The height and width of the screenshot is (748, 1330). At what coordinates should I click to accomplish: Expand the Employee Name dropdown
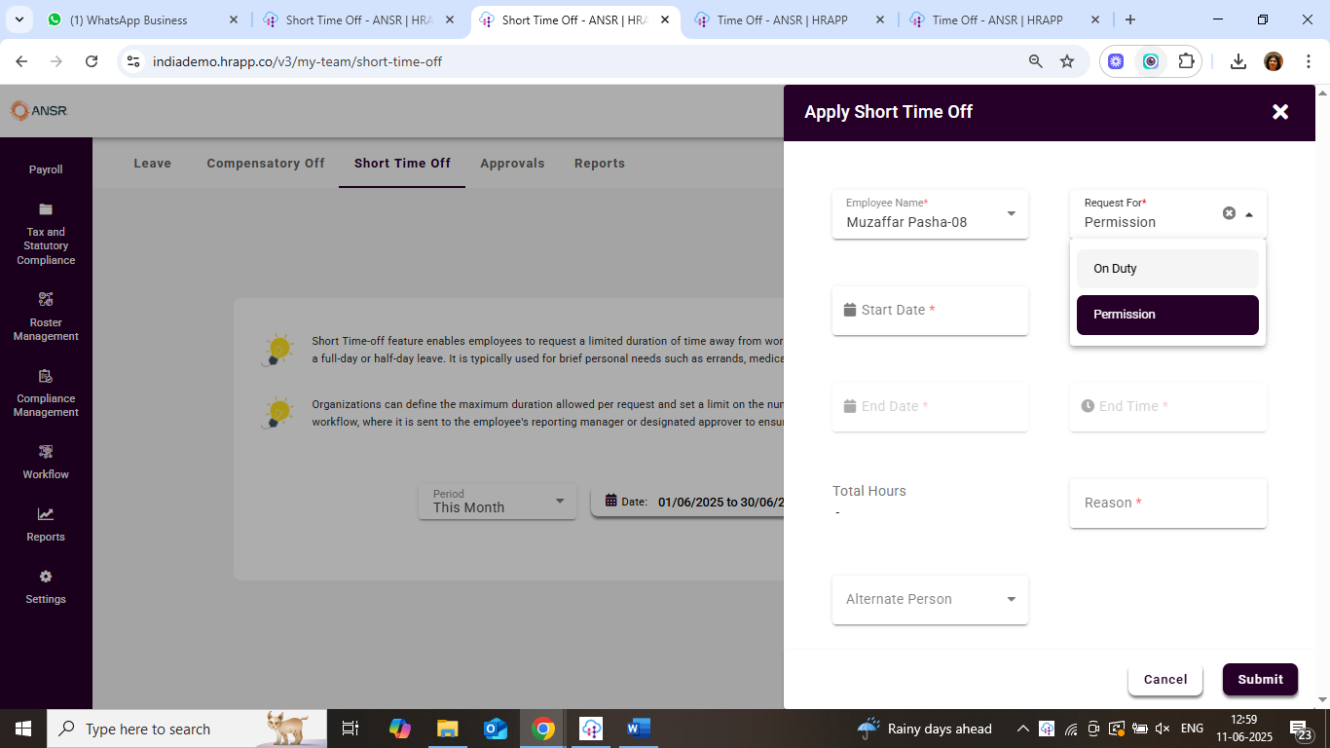pyautogui.click(x=1011, y=213)
